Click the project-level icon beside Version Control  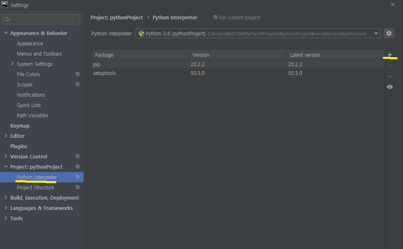pyautogui.click(x=77, y=156)
